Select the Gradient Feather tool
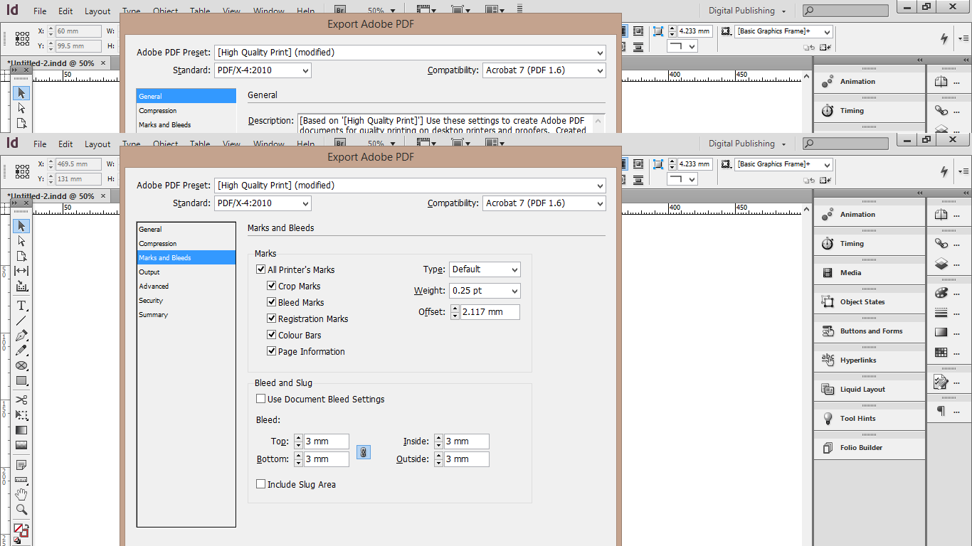This screenshot has width=972, height=546. coord(21,445)
